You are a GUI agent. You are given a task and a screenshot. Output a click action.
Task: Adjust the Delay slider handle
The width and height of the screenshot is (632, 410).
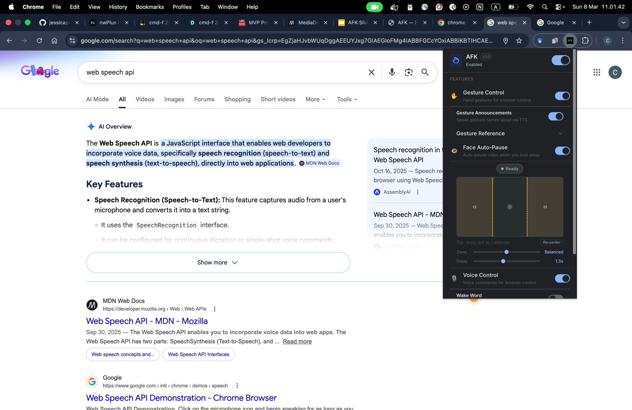tap(503, 261)
